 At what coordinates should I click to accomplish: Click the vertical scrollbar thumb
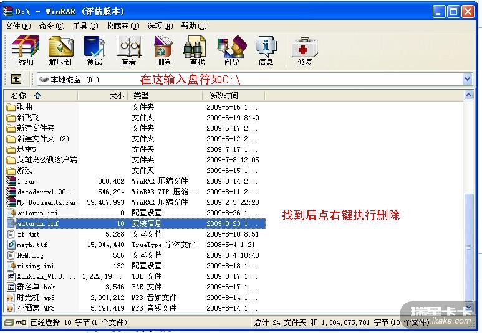coord(468,247)
